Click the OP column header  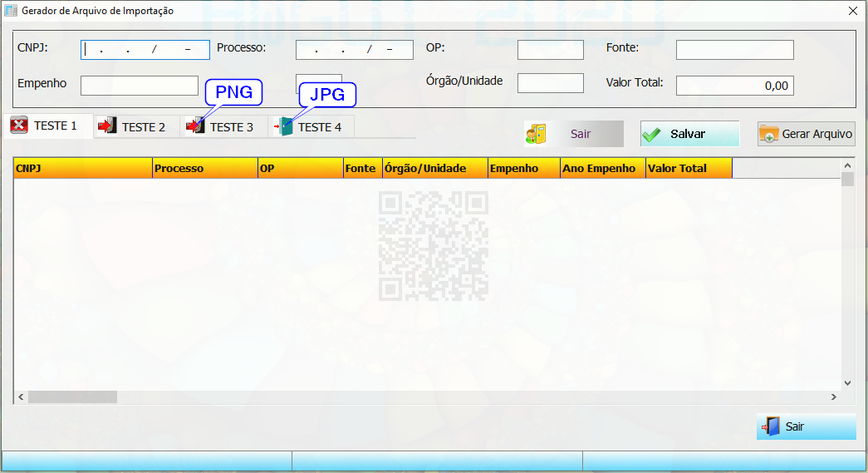point(301,169)
